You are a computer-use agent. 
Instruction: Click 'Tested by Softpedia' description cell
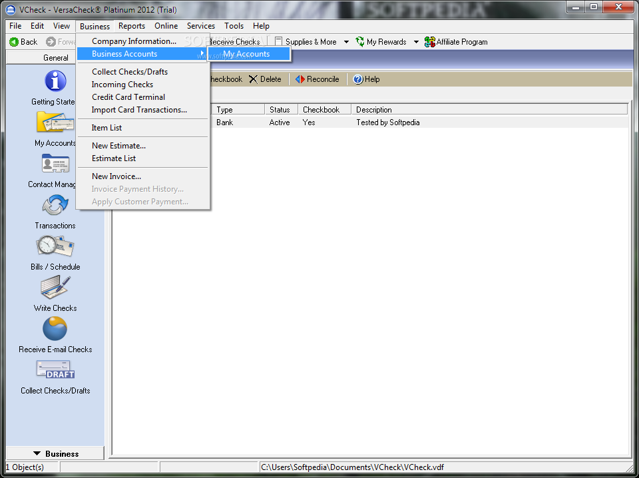click(x=387, y=122)
